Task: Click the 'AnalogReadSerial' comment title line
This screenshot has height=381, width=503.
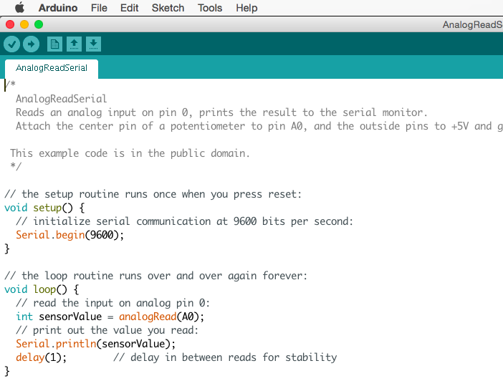Action: click(62, 99)
